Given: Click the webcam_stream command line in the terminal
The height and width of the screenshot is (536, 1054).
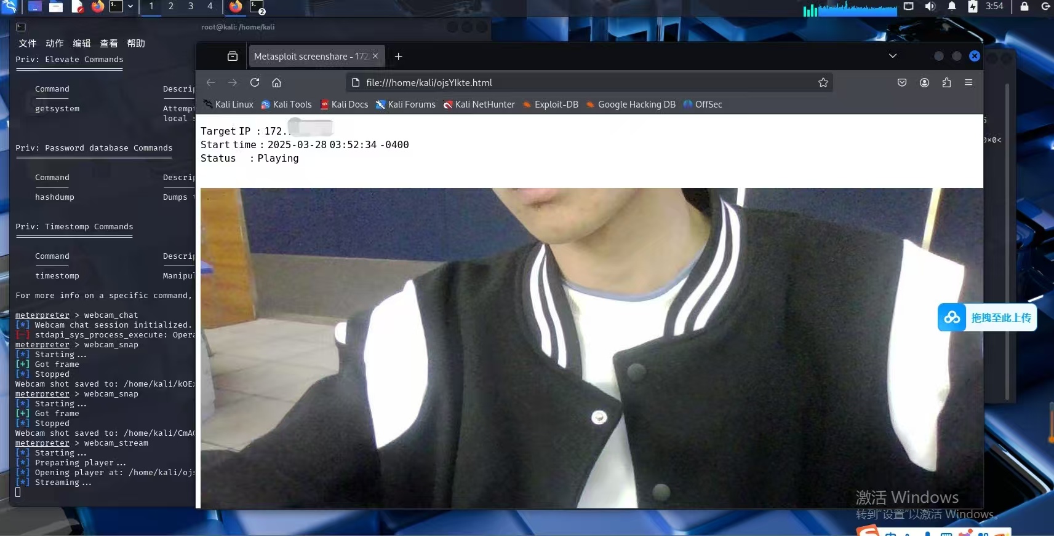Looking at the screenshot, I should (x=82, y=443).
